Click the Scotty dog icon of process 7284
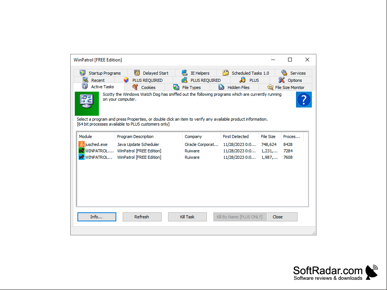 coord(82,150)
